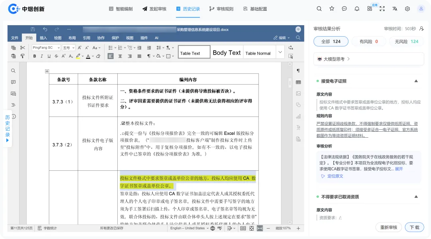Click the 下载 button
This screenshot has width=431, height=239.
(414, 227)
